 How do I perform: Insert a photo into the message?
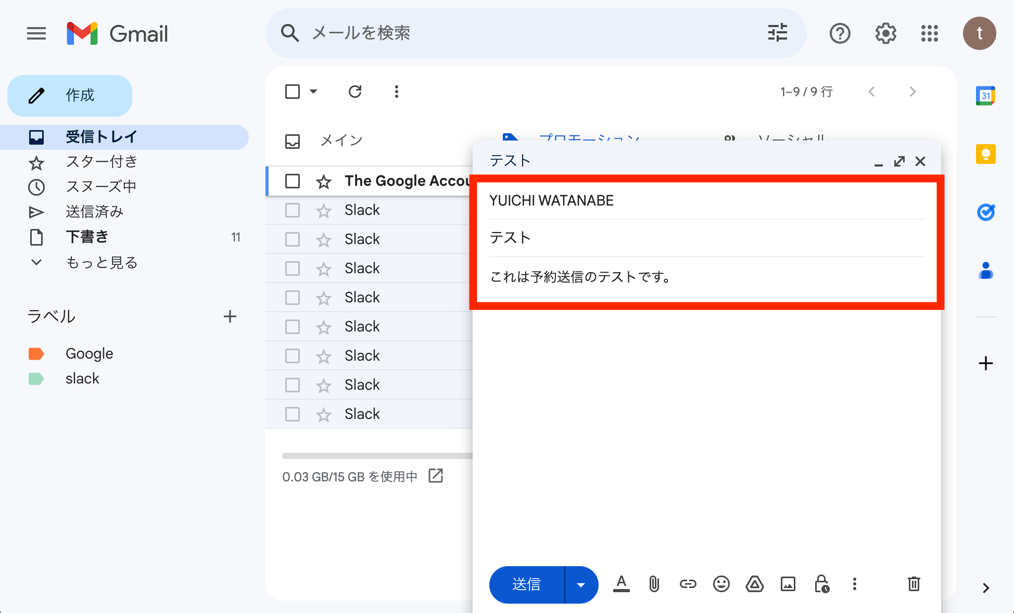coord(788,584)
